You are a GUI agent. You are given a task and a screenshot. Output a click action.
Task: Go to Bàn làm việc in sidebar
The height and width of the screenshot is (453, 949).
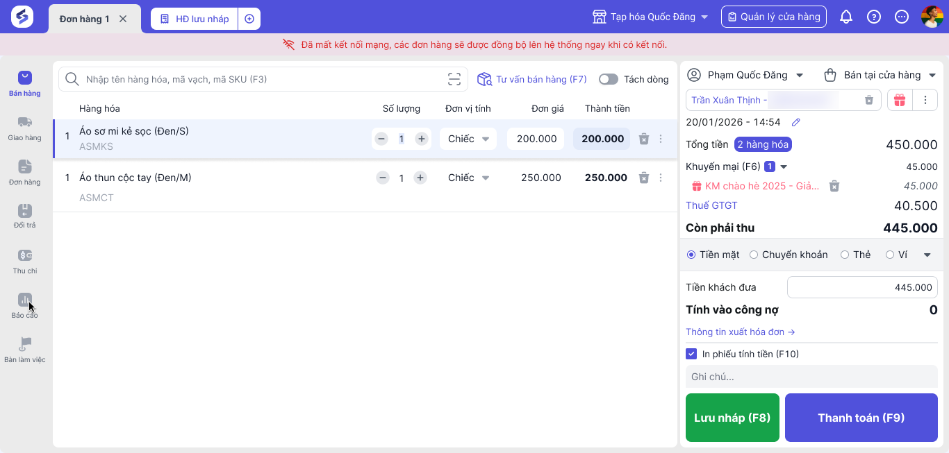click(25, 350)
